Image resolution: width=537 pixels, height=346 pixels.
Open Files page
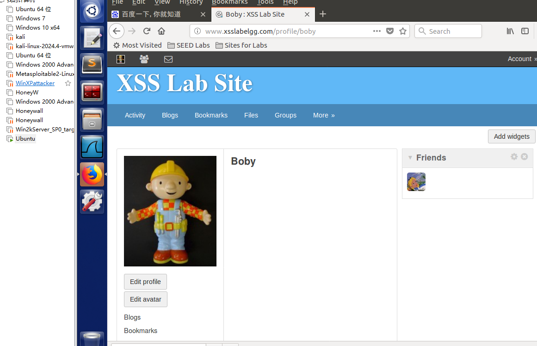[x=251, y=116]
